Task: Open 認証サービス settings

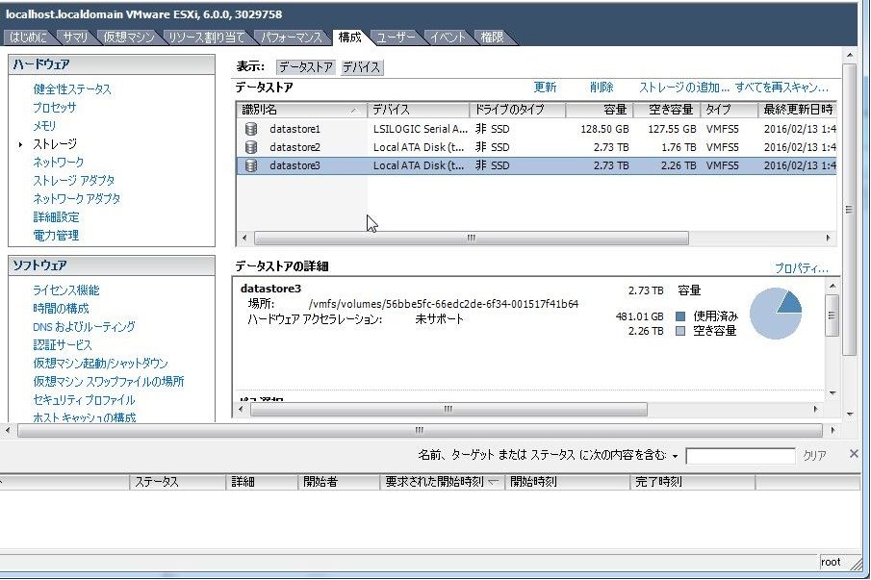Action: point(63,345)
